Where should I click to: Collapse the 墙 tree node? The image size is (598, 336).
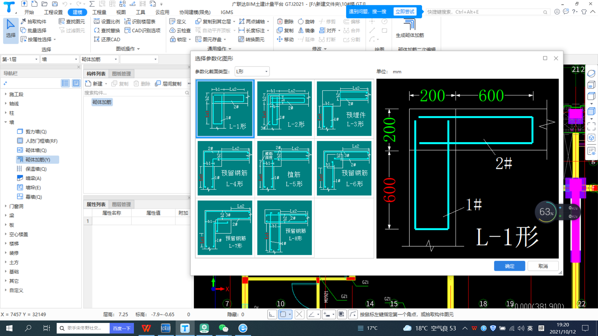[x=6, y=122]
